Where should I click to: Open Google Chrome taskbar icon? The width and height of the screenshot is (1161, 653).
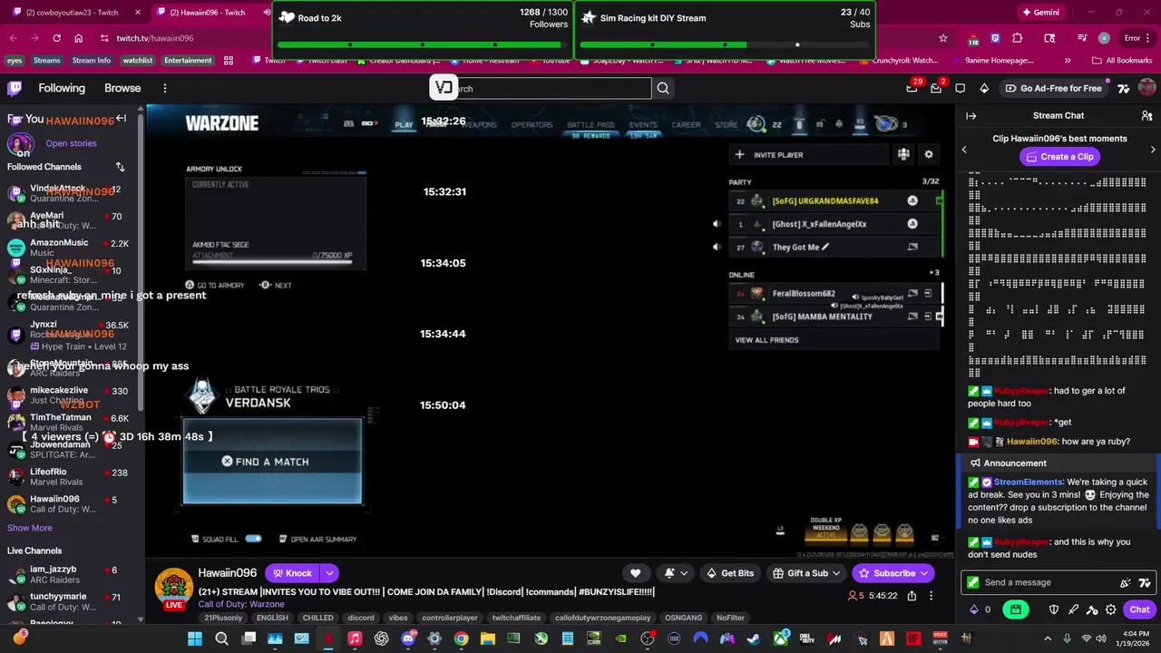461,638
